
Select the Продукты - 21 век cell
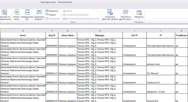point(161,89)
